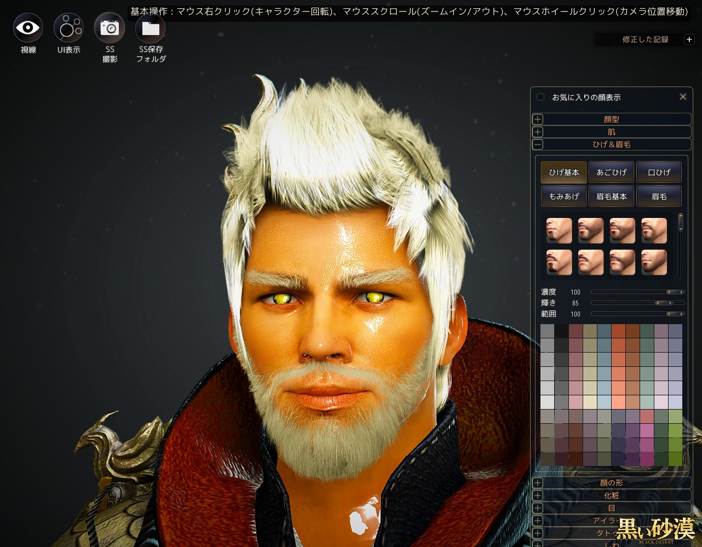This screenshot has width=702, height=547.
Task: Click the 基本操作 instruction text
Action: (x=408, y=11)
